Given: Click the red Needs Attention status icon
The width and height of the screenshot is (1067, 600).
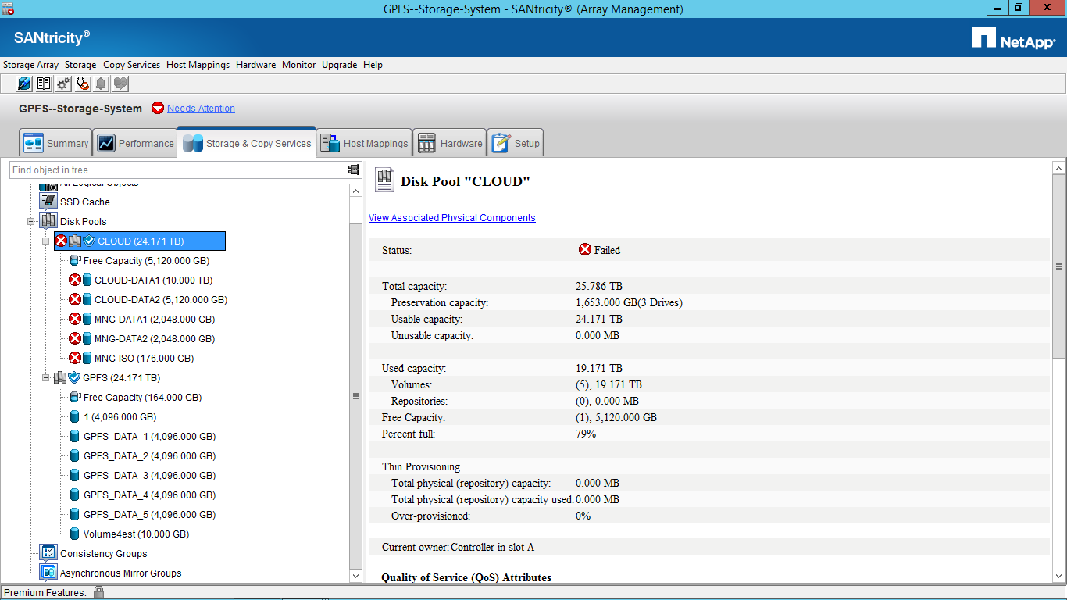Looking at the screenshot, I should tap(158, 109).
